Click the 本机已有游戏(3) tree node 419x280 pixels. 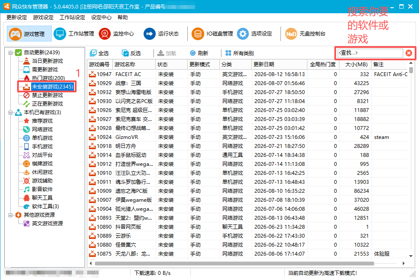pyautogui.click(x=42, y=112)
